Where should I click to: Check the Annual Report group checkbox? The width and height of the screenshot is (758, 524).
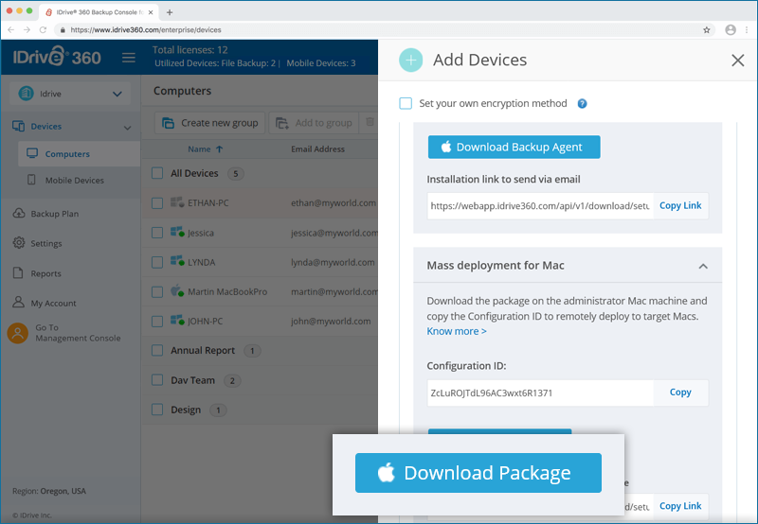point(157,350)
